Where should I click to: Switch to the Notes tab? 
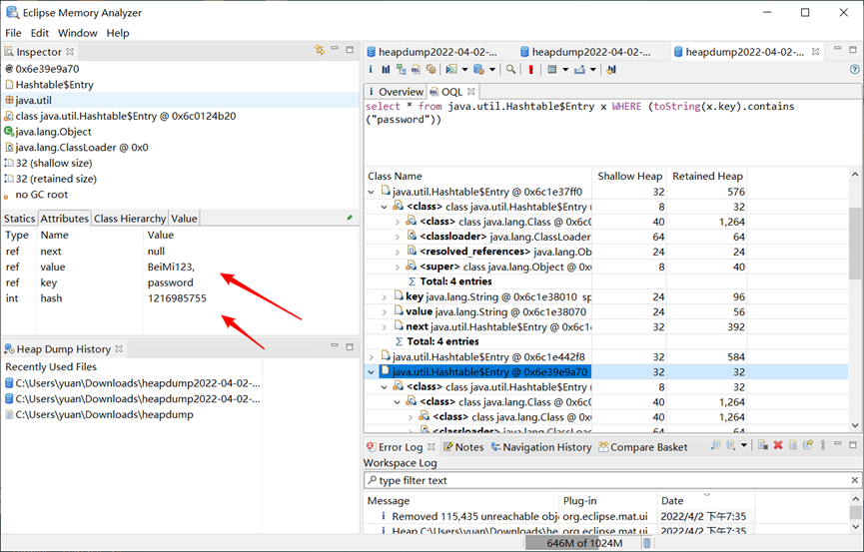463,447
